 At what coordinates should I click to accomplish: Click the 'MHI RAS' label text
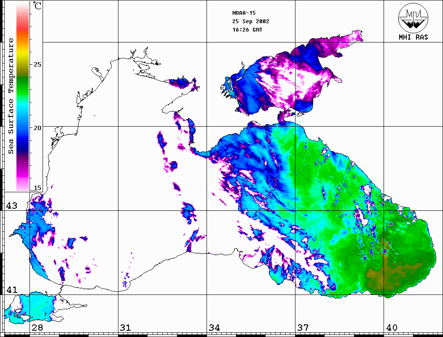pos(413,37)
